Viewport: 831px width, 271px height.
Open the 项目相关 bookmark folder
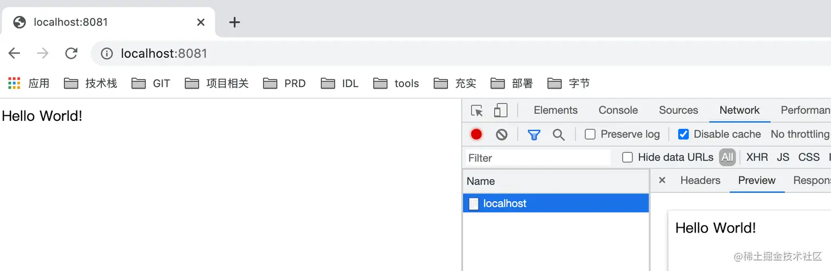point(217,83)
